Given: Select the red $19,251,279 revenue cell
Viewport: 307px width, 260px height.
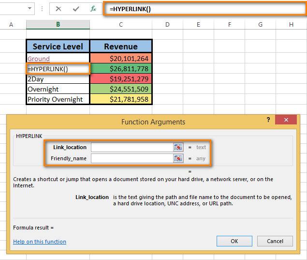Looking at the screenshot, I should [121, 79].
